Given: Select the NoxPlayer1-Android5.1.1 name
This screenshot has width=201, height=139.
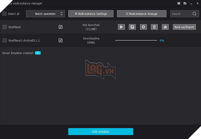Looking at the screenshot, I should click(24, 40).
